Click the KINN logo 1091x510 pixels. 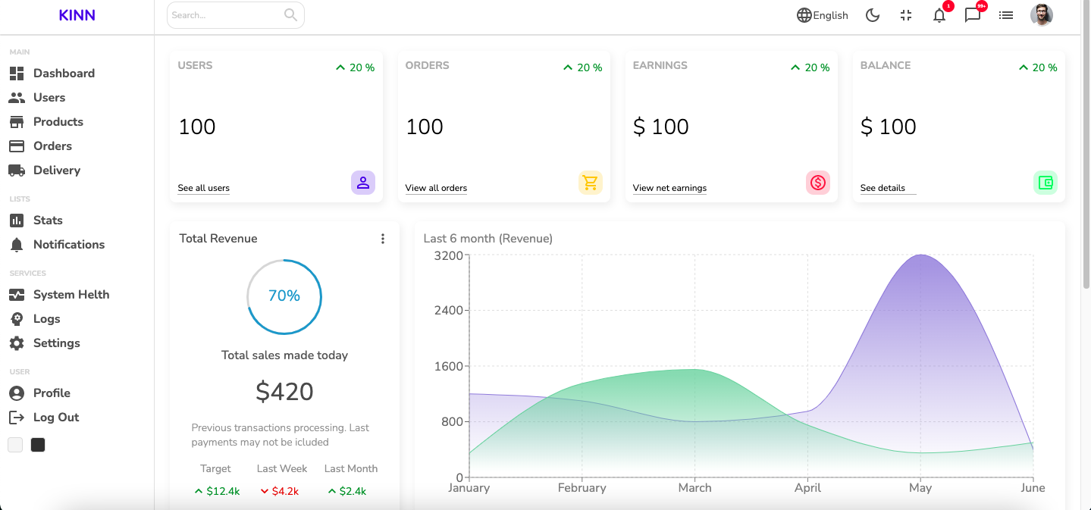tap(77, 15)
